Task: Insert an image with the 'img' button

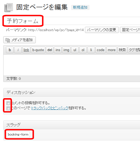Action: click(66, 50)
